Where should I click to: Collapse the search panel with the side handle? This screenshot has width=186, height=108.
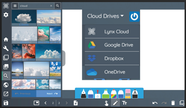pos(64,58)
